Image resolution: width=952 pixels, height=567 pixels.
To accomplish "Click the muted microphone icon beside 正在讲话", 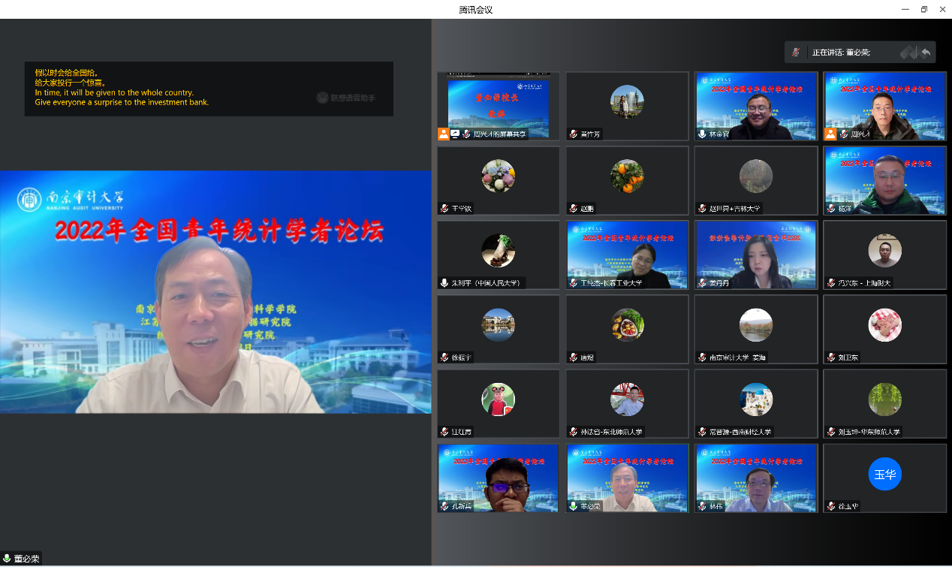I will coord(797,53).
